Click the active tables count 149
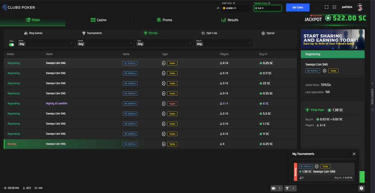The height and width of the screenshot is (193, 375). click(x=38, y=188)
